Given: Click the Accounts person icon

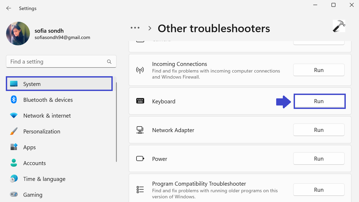Looking at the screenshot, I should [14, 163].
